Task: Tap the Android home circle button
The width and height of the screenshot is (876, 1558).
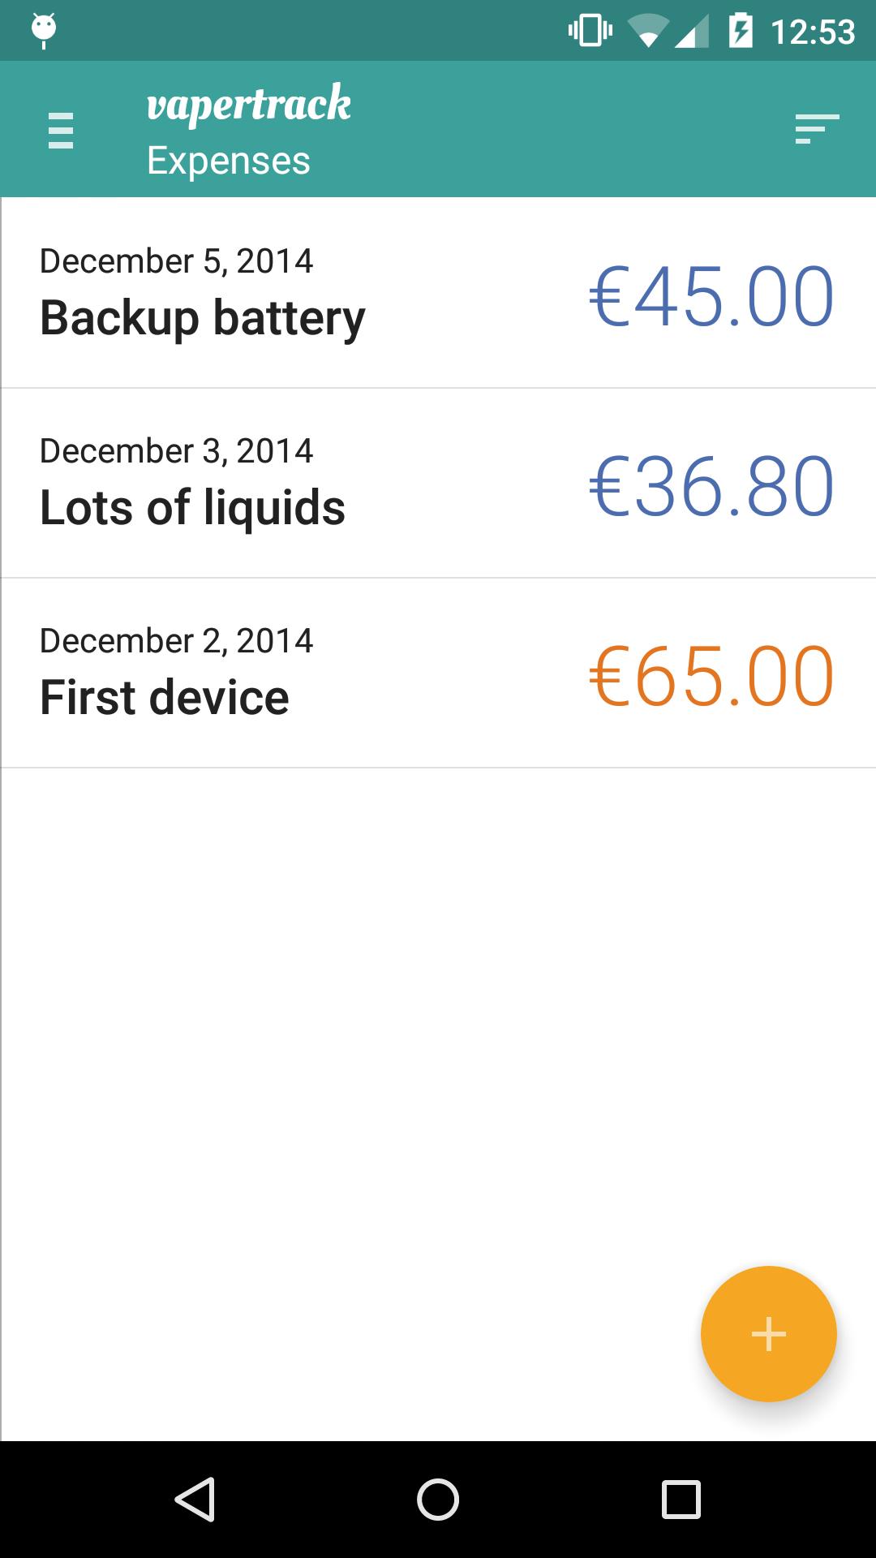Action: tap(438, 1499)
